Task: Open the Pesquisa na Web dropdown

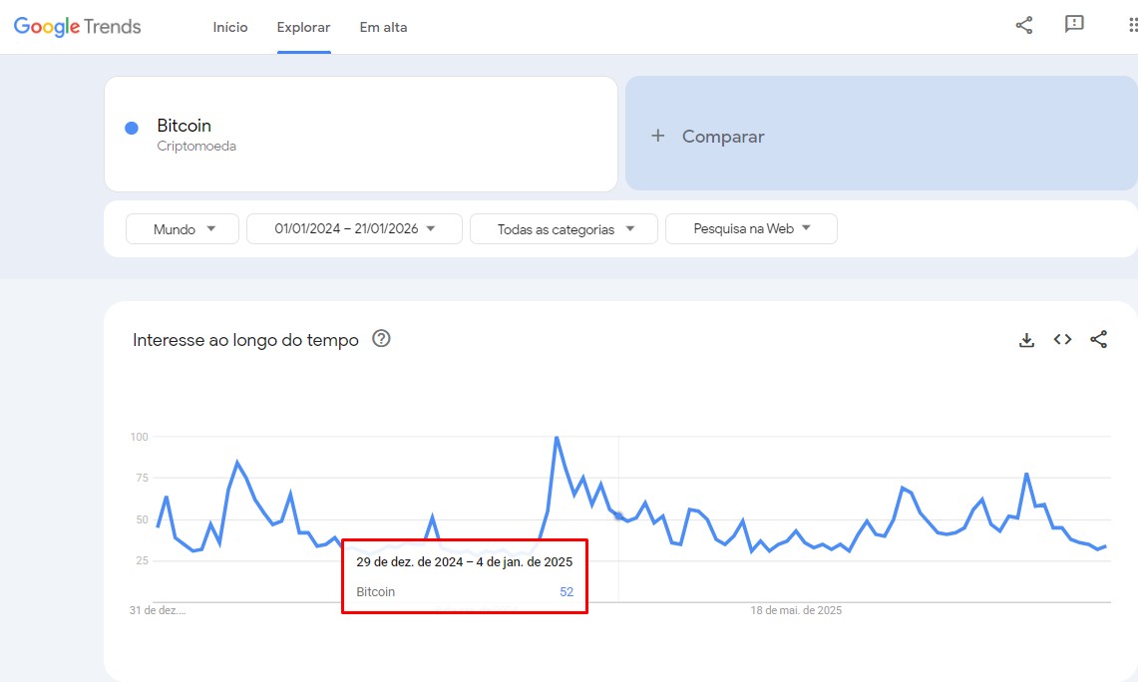Action: pos(750,228)
